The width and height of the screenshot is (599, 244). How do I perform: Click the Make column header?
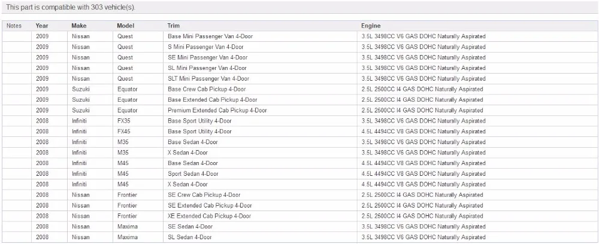78,26
